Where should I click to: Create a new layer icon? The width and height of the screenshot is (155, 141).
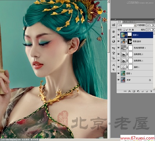click(x=147, y=91)
